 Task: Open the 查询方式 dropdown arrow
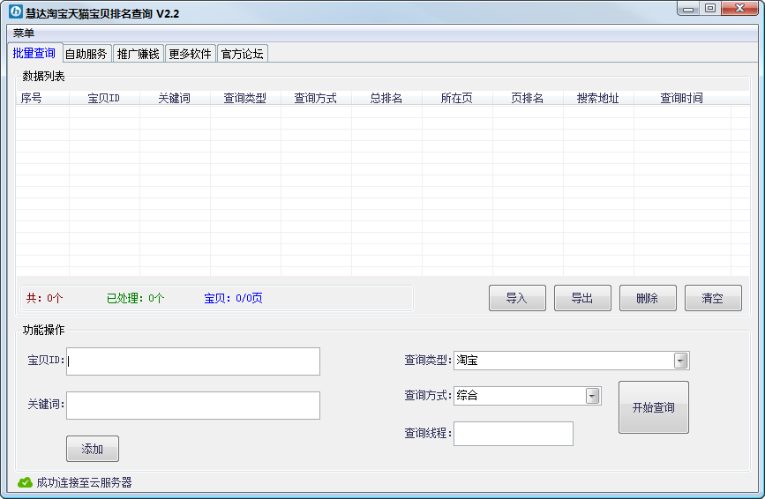(x=592, y=396)
